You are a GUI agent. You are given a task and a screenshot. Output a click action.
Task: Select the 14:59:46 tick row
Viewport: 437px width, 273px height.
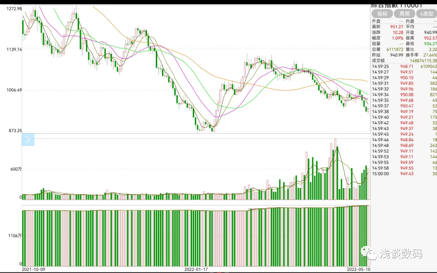point(404,140)
